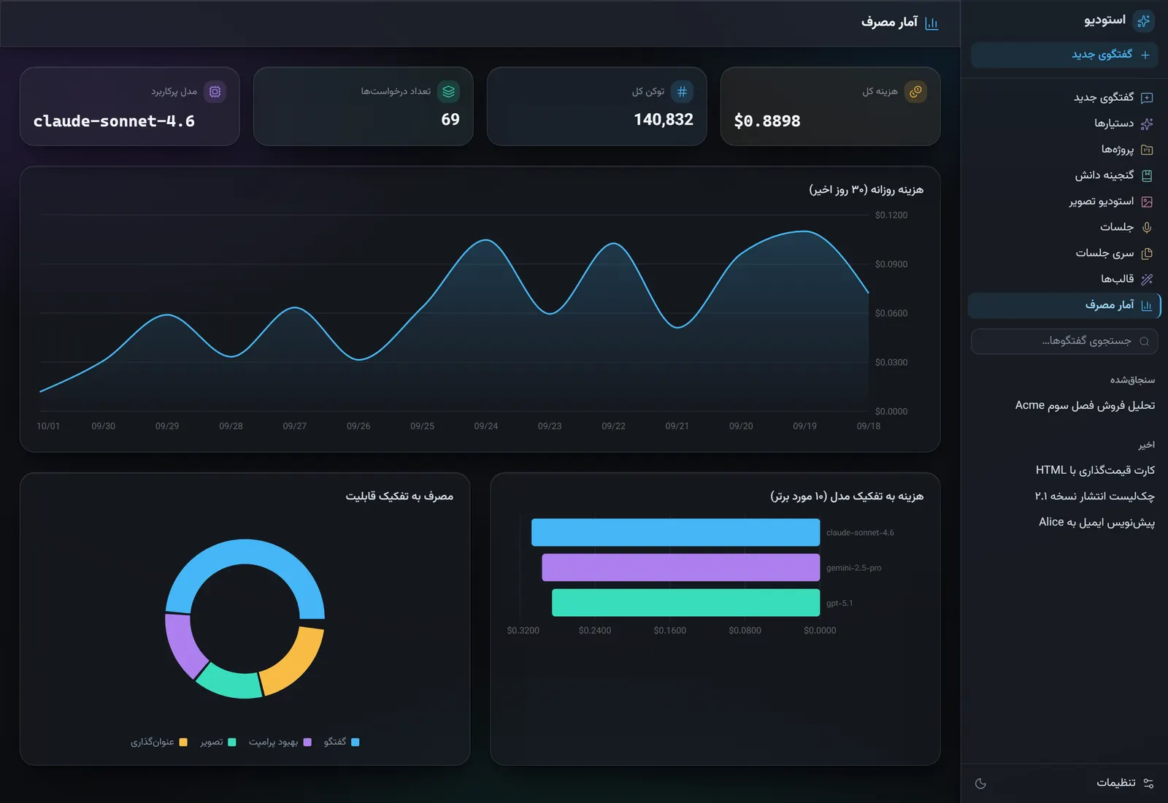Click the image studio icon
Viewport: 1168px width, 803px height.
click(x=1147, y=201)
